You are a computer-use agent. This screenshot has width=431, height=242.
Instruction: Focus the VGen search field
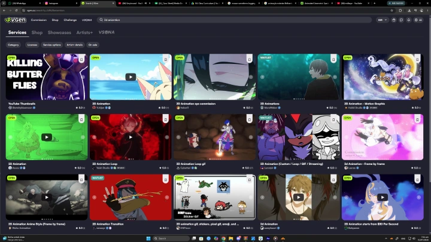pos(234,20)
